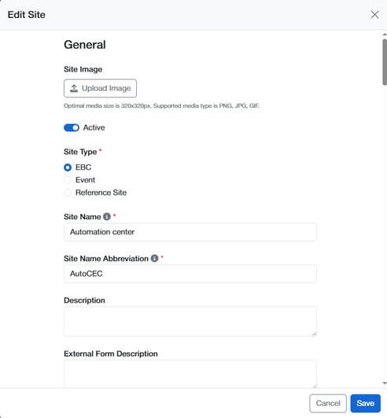
Task: Click the vertical scrollbar thumb
Action: click(x=385, y=62)
